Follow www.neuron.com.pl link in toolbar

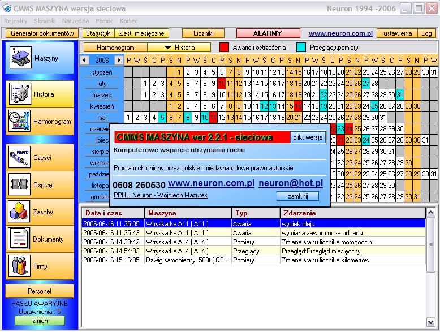pyautogui.click(x=340, y=33)
